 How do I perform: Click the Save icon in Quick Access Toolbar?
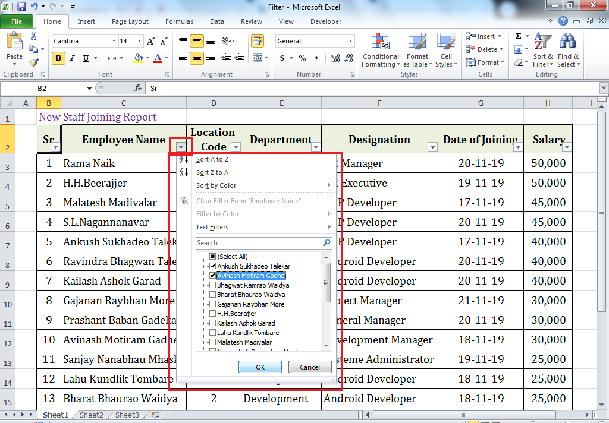tap(21, 7)
